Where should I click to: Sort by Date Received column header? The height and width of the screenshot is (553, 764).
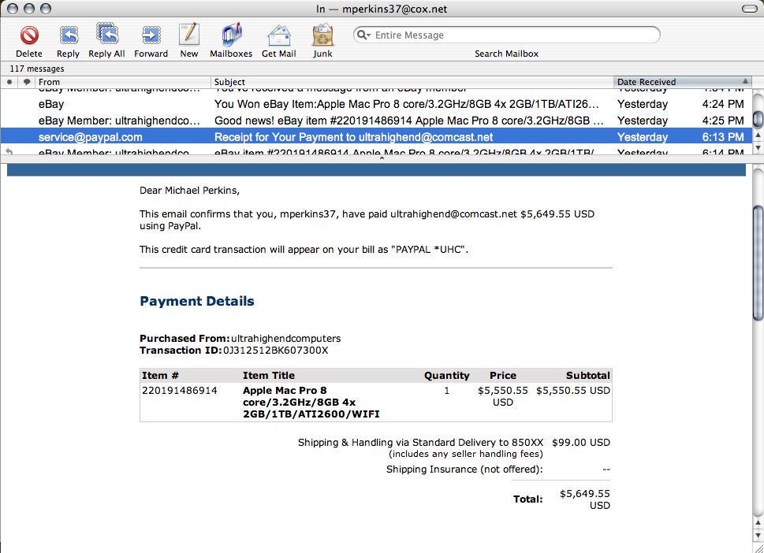coord(682,82)
